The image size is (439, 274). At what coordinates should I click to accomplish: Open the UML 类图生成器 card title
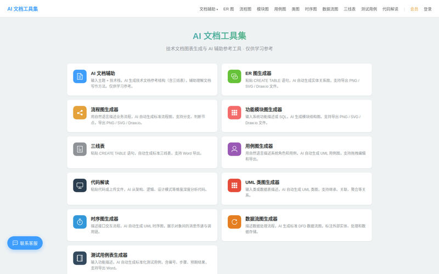[x=262, y=182]
